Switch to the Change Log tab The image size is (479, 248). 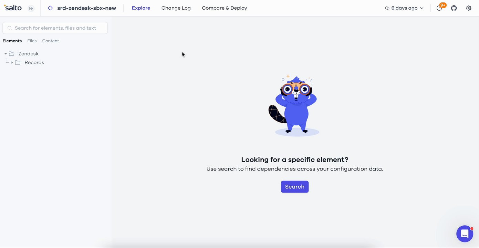click(x=176, y=8)
